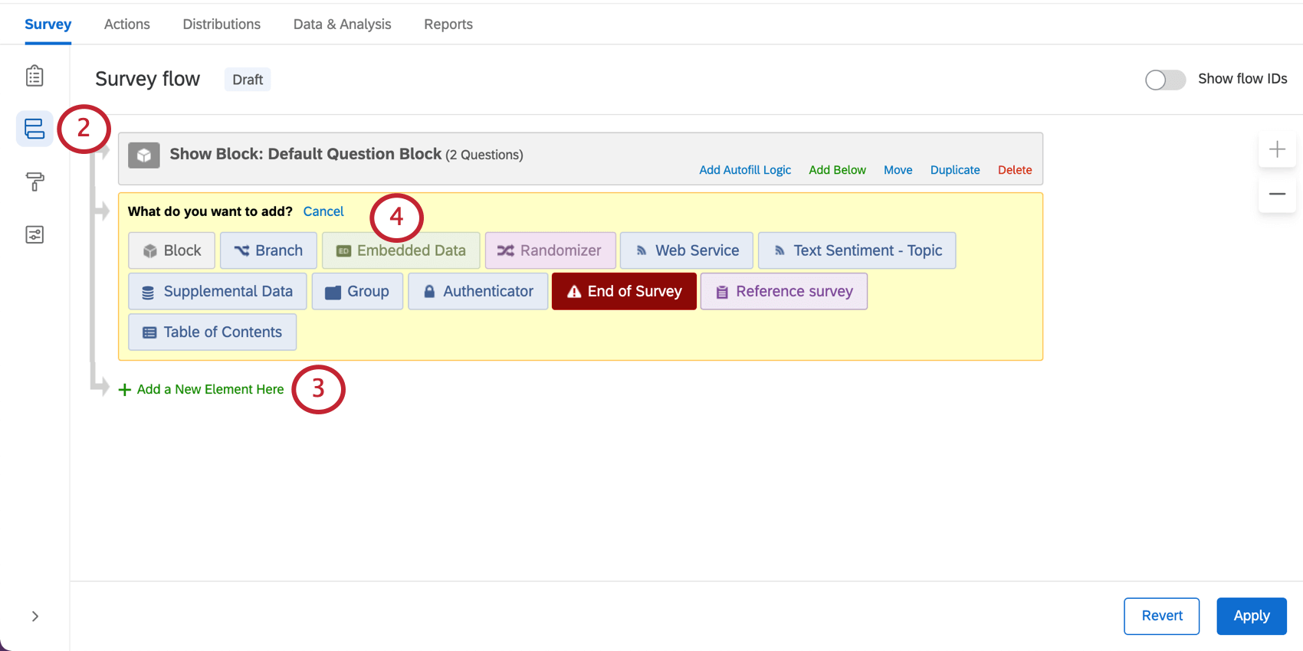Cancel adding a new element
This screenshot has width=1303, height=651.
[x=323, y=211]
